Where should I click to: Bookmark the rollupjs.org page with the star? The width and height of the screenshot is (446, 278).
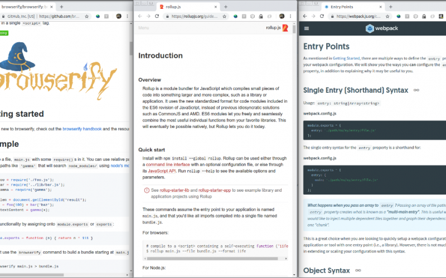point(225,17)
